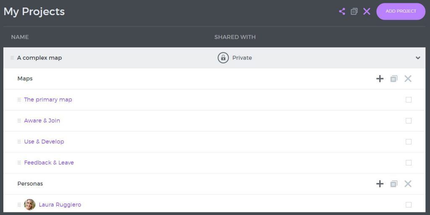Click the Use & Develop drag handle
The image size is (430, 215).
point(19,142)
